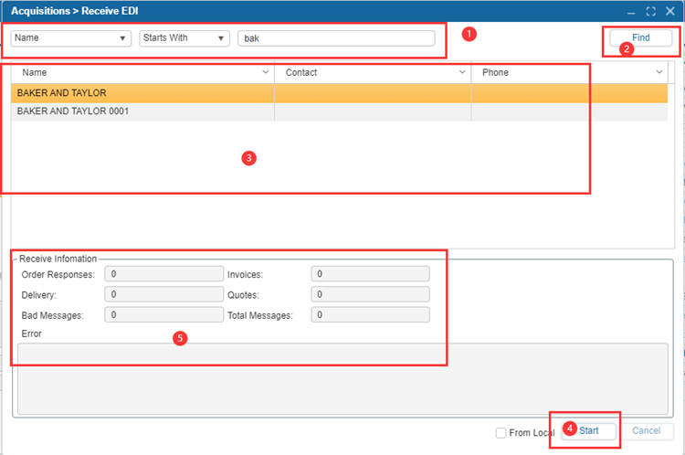Open the Contact column header menu arrow
This screenshot has width=685, height=455.
point(462,72)
